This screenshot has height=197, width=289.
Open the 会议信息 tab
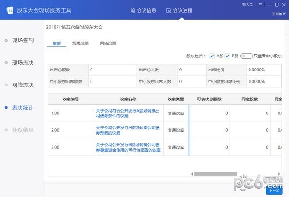[143, 10]
